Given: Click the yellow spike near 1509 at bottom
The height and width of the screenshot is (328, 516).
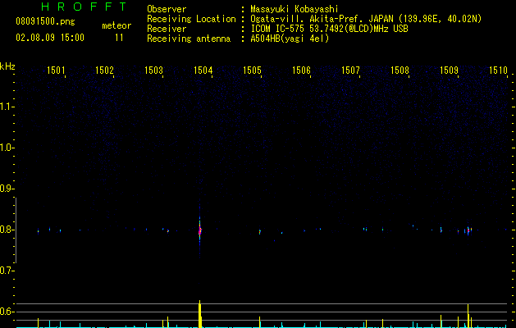Looking at the screenshot, I should [468, 316].
